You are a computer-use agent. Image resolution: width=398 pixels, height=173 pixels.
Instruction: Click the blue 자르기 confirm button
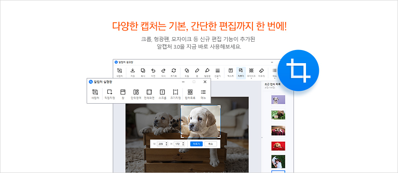pos(196,144)
